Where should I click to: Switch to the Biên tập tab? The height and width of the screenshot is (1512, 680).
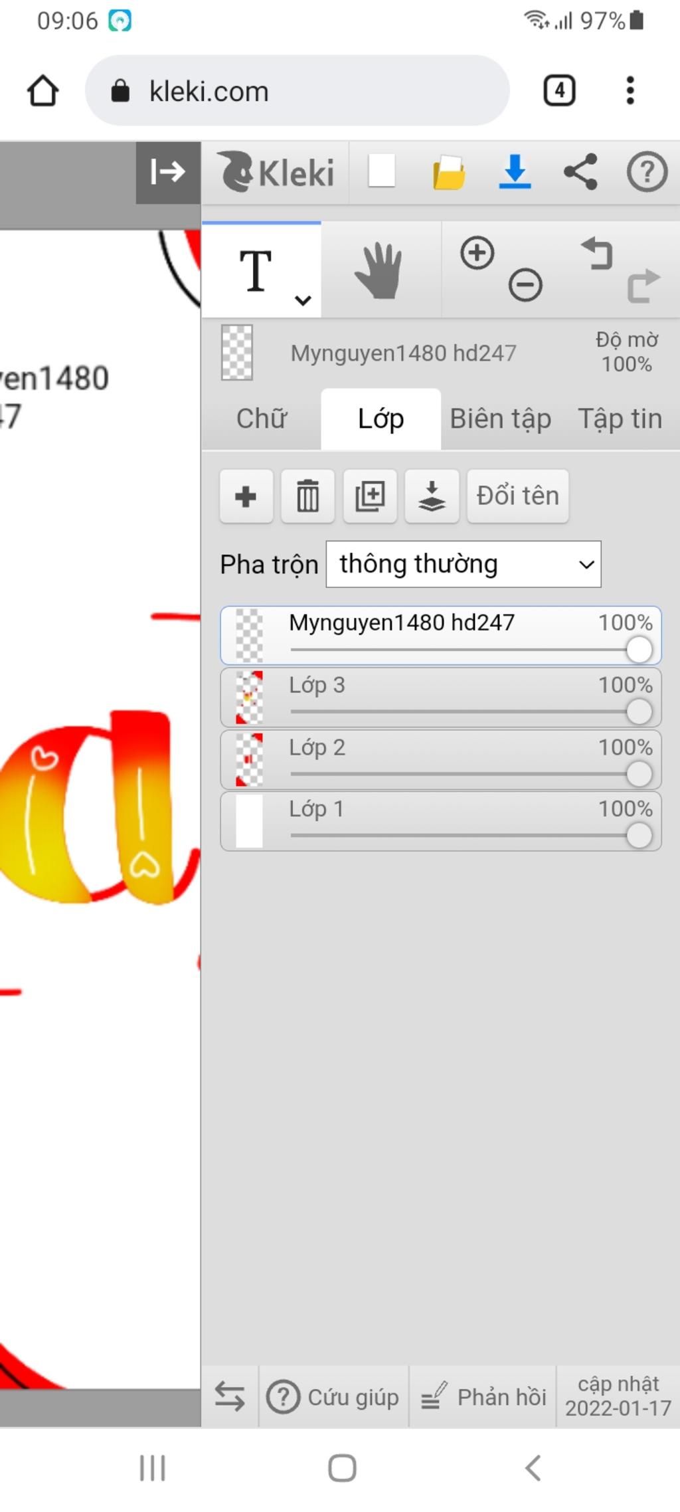[500, 419]
